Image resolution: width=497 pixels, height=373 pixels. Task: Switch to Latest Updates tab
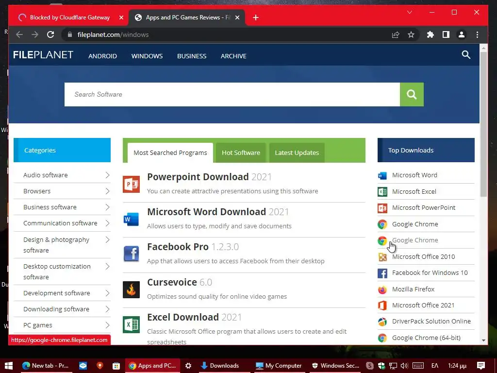297,153
